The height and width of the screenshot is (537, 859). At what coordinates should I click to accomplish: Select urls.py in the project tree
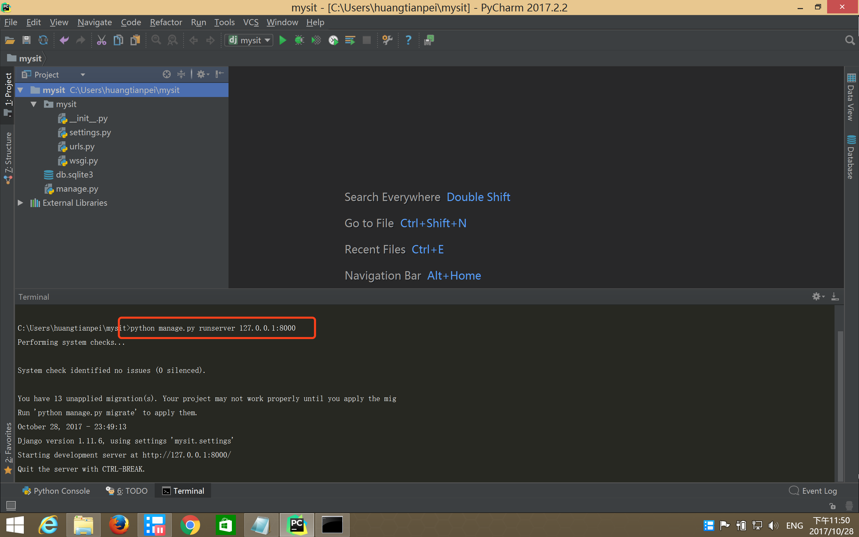[82, 146]
